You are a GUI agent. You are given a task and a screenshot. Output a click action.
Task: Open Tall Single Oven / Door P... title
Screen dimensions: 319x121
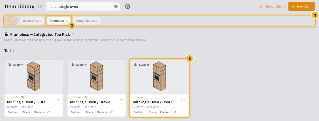(x=154, y=102)
